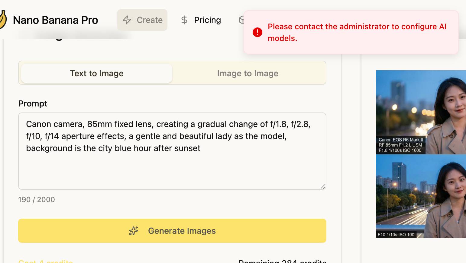Click the lightning bolt Create icon

click(x=127, y=20)
